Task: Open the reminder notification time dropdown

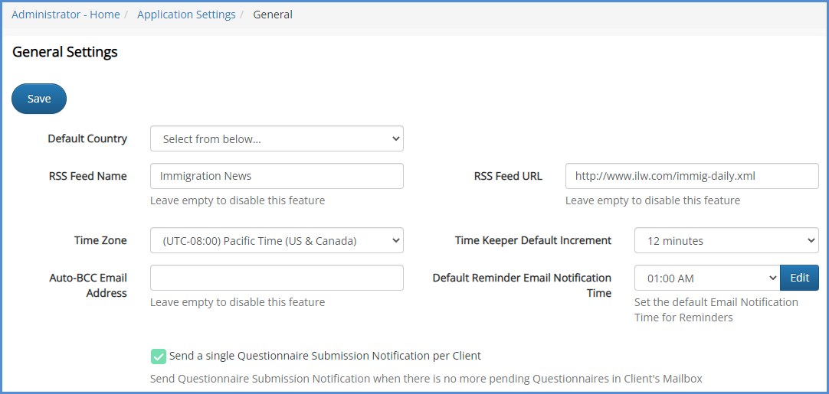Action: click(706, 278)
